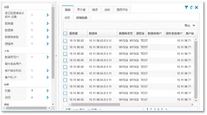Open the 动词 detail arrow
This screenshot has width=207, height=115.
coord(48,98)
